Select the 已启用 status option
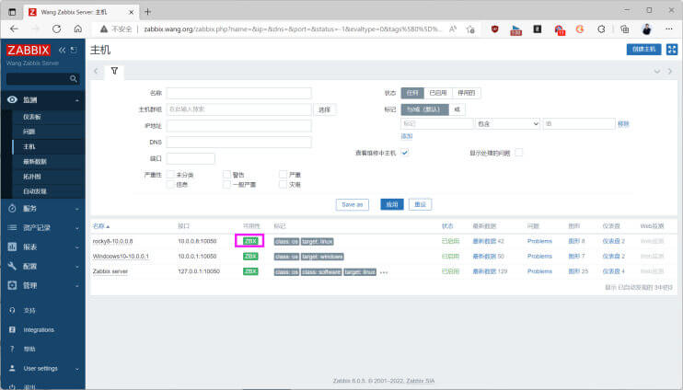The height and width of the screenshot is (390, 683). pyautogui.click(x=438, y=93)
